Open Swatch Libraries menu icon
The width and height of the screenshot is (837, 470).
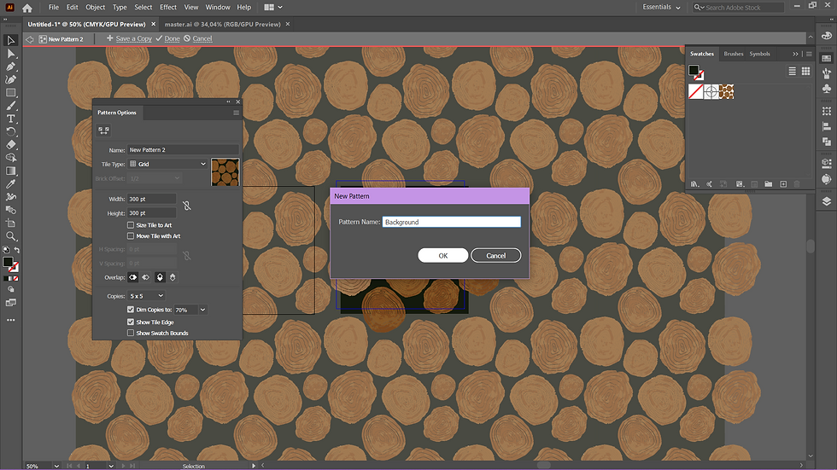(x=694, y=184)
